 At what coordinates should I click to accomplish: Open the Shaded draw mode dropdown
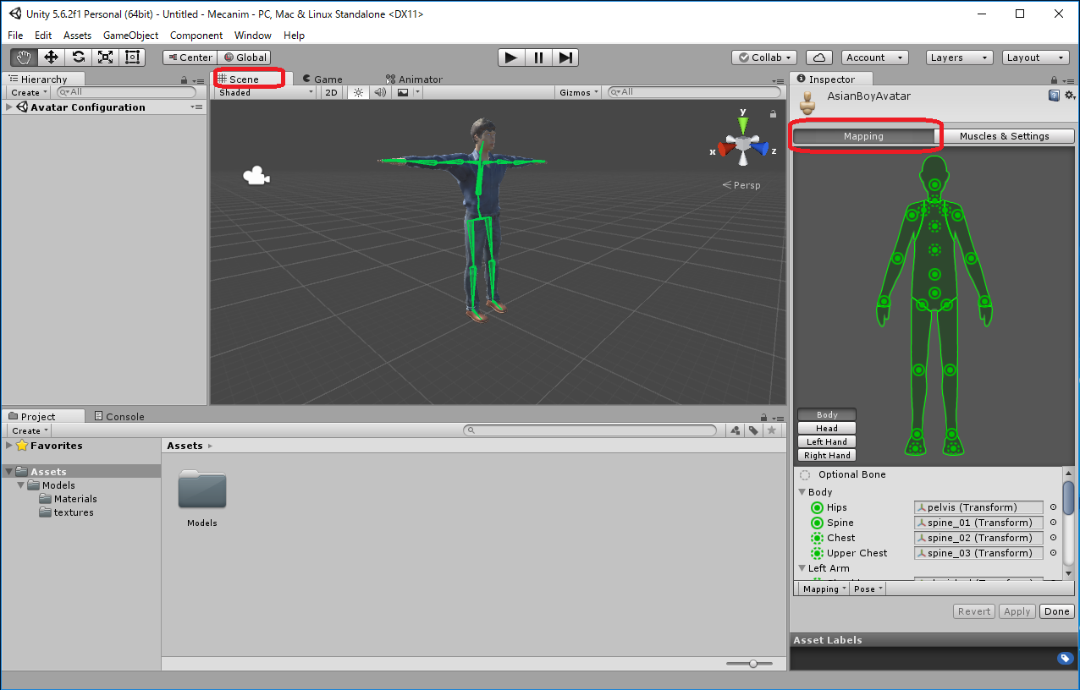click(x=266, y=92)
